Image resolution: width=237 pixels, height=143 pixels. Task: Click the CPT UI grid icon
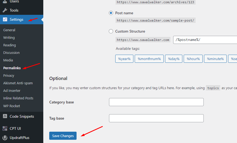click(5, 128)
